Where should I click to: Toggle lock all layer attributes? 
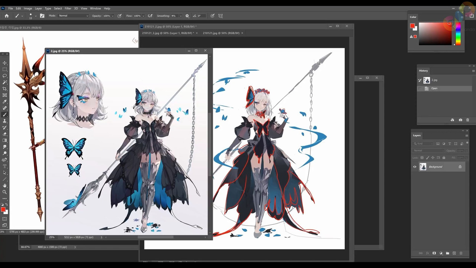click(x=444, y=158)
